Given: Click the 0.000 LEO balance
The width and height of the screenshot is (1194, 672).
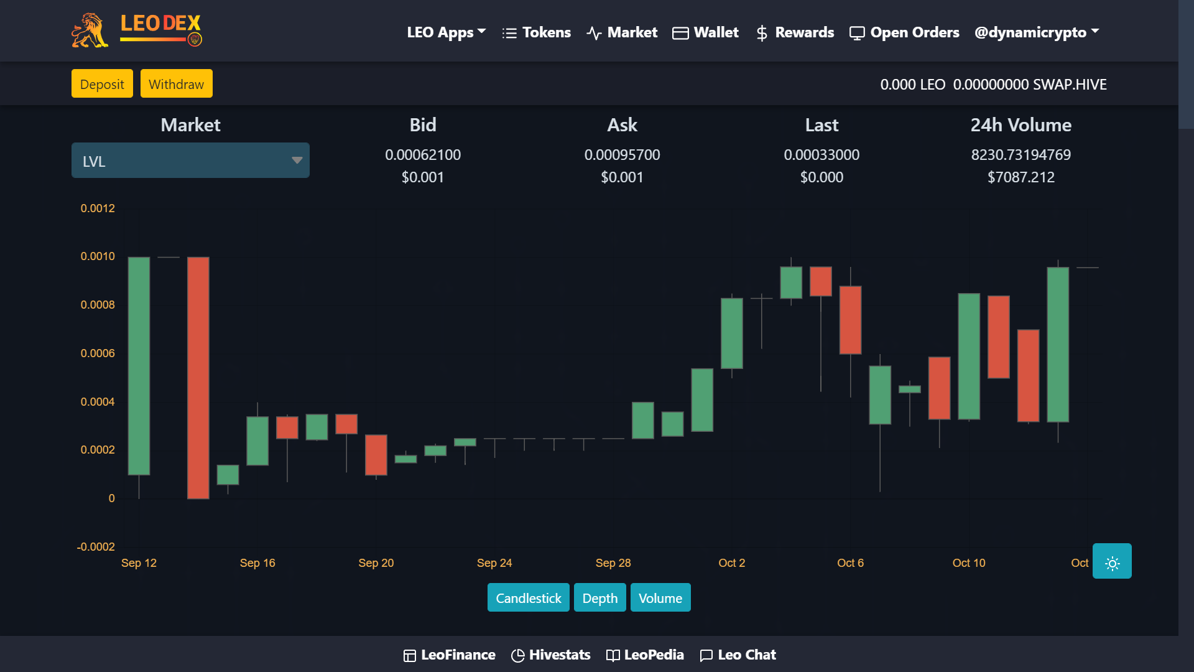Looking at the screenshot, I should pos(912,85).
